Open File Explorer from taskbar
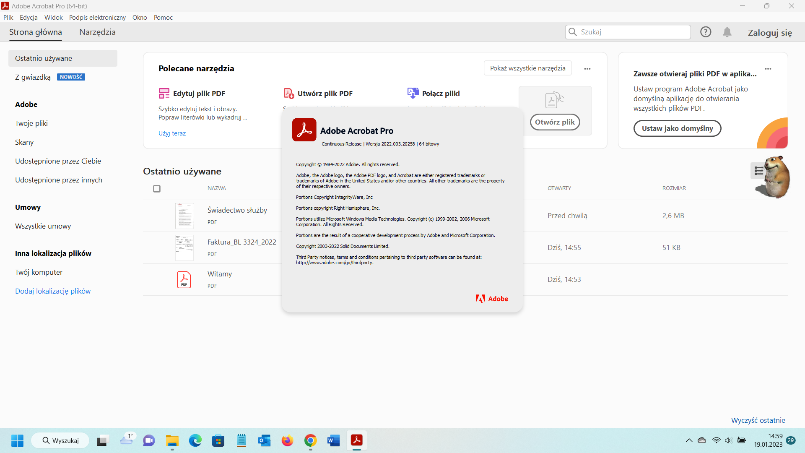805x453 pixels. pyautogui.click(x=172, y=441)
